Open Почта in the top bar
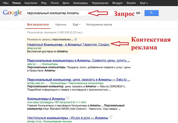This screenshot has height=123, width=178. tap(55, 3)
